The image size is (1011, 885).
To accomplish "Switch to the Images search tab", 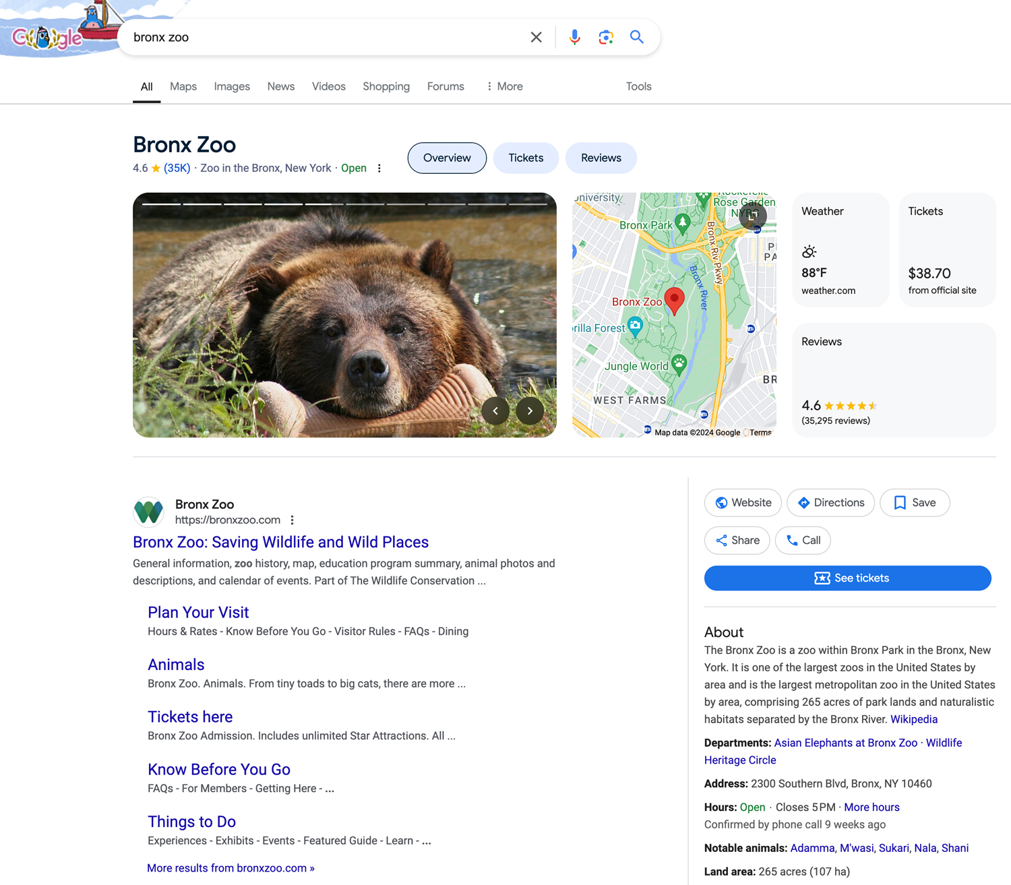I will pos(231,86).
